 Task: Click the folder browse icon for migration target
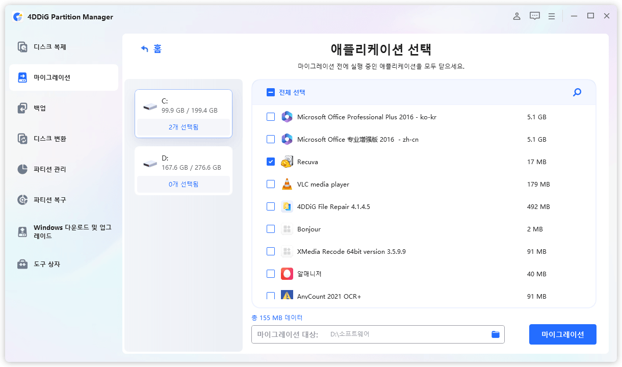tap(495, 334)
